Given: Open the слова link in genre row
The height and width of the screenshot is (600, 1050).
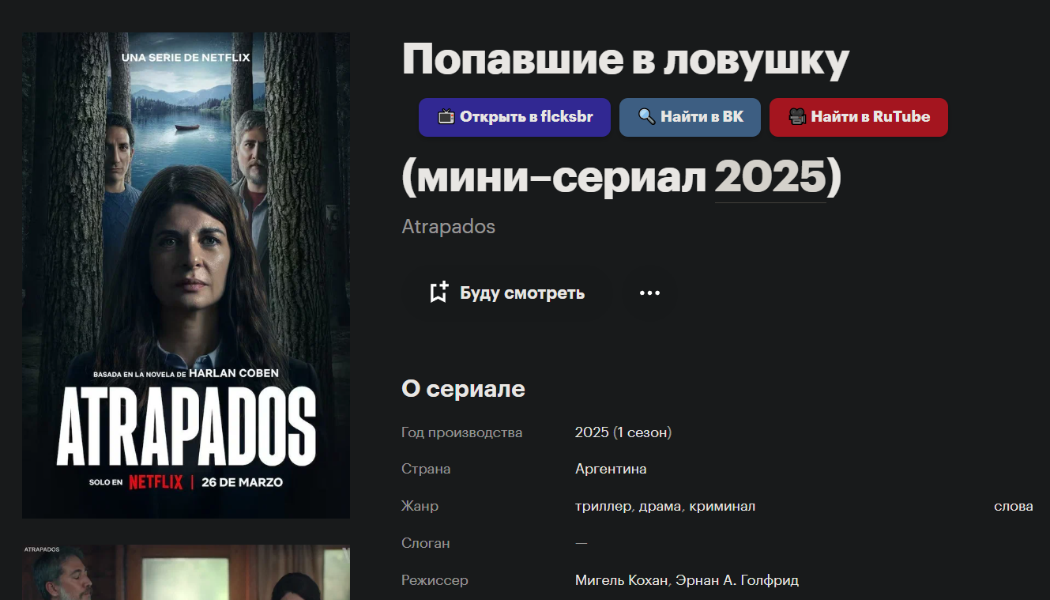Looking at the screenshot, I should click(x=1014, y=506).
